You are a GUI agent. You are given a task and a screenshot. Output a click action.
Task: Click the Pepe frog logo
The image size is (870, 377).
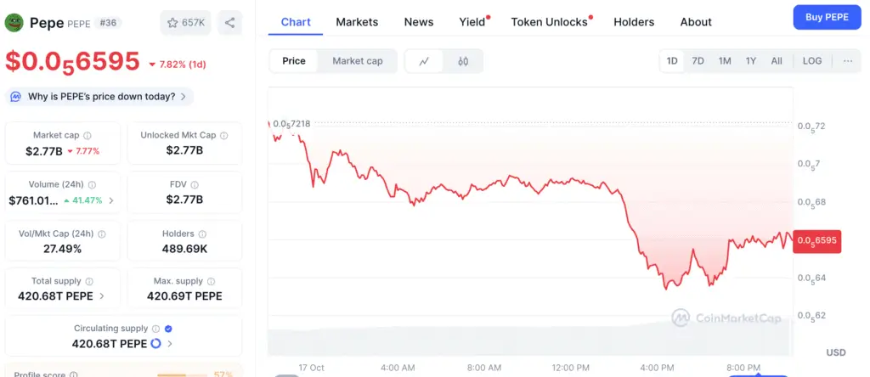(x=14, y=23)
